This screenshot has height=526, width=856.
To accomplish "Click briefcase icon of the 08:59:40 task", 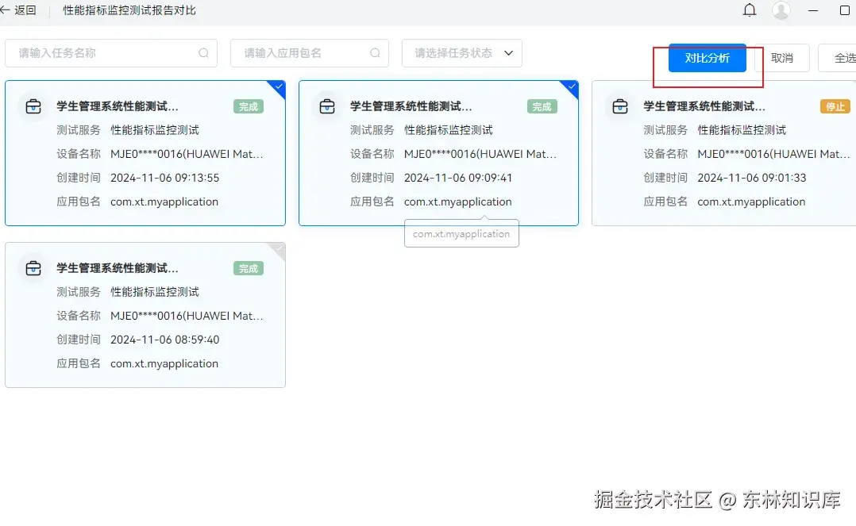I will tap(33, 268).
